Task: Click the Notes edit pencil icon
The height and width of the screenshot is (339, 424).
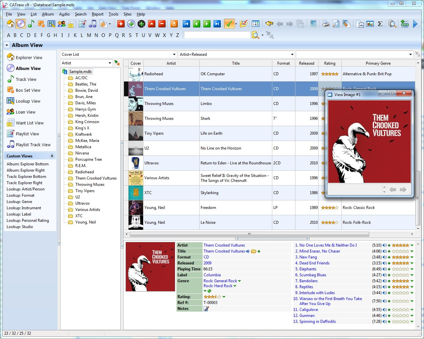Action: click(x=206, y=309)
